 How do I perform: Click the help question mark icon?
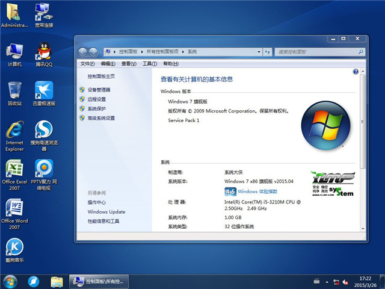356,72
